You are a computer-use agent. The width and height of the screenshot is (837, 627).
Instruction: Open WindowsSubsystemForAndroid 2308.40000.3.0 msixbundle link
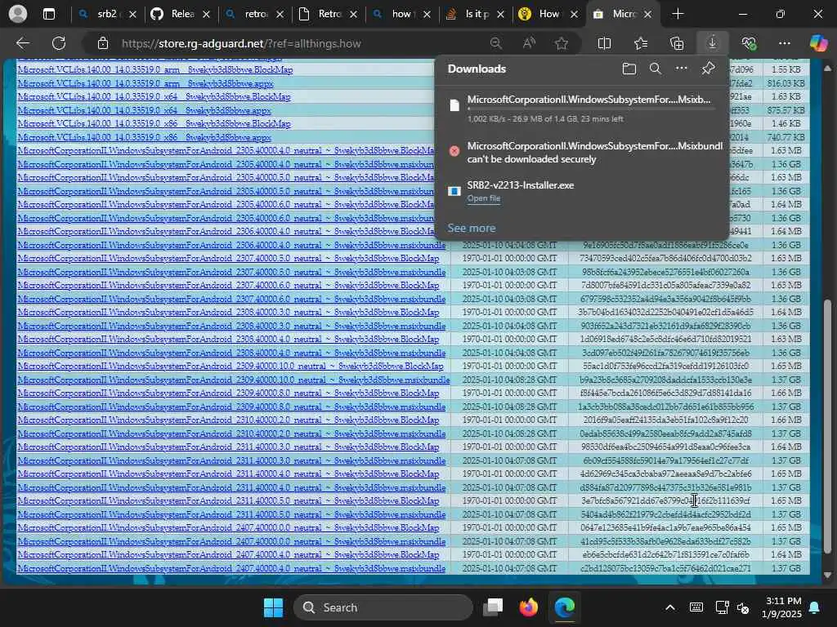[x=231, y=326]
